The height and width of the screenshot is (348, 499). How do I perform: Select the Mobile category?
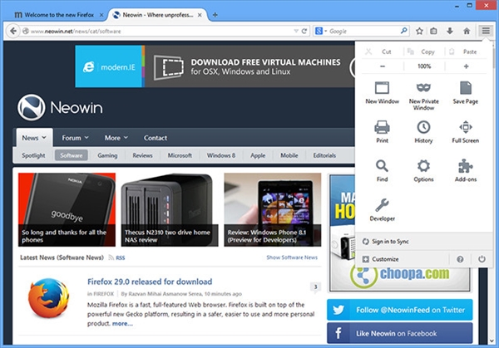(x=289, y=155)
